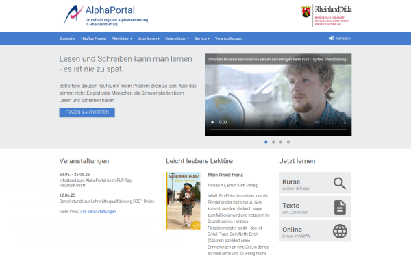Click the Mein Onkel Franz book cover

(x=183, y=201)
